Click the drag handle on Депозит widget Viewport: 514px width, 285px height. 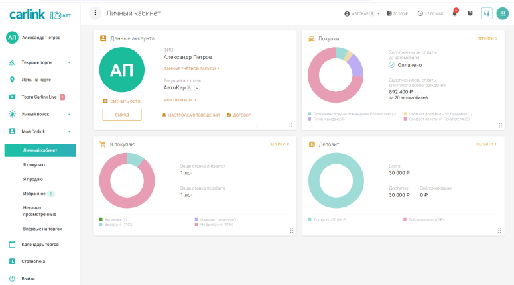[500, 231]
